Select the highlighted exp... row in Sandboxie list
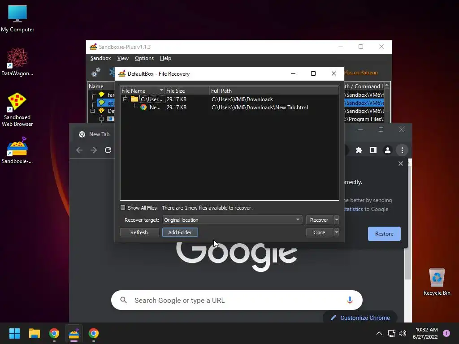The image size is (459, 344). (106, 103)
